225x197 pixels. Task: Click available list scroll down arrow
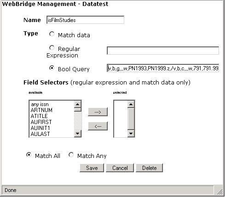[x=78, y=134]
